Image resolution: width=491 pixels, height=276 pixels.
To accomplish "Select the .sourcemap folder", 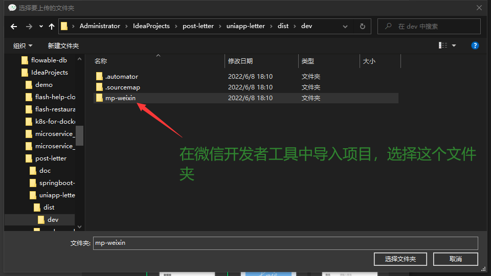I will (x=122, y=87).
